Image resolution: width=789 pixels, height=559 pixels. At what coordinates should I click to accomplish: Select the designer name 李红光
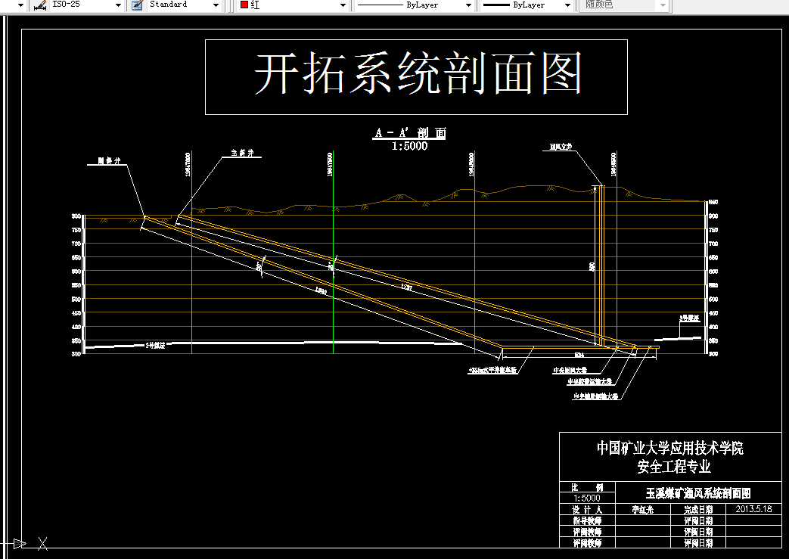[x=642, y=510]
